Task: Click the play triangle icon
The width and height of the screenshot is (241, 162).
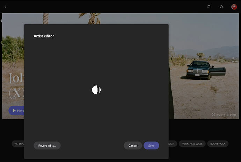Action: [14, 111]
